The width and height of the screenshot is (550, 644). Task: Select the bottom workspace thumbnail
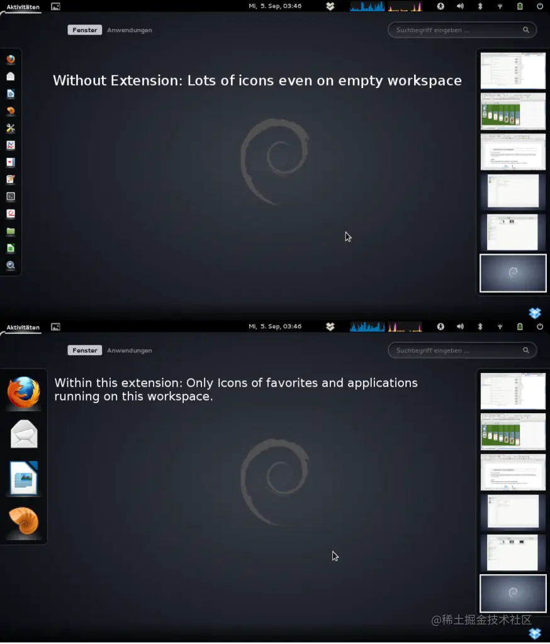coord(513,273)
